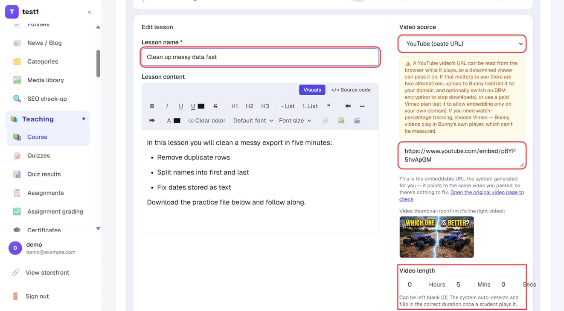This screenshot has height=311, width=564.
Task: Open the Video source dropdown
Action: pos(462,44)
